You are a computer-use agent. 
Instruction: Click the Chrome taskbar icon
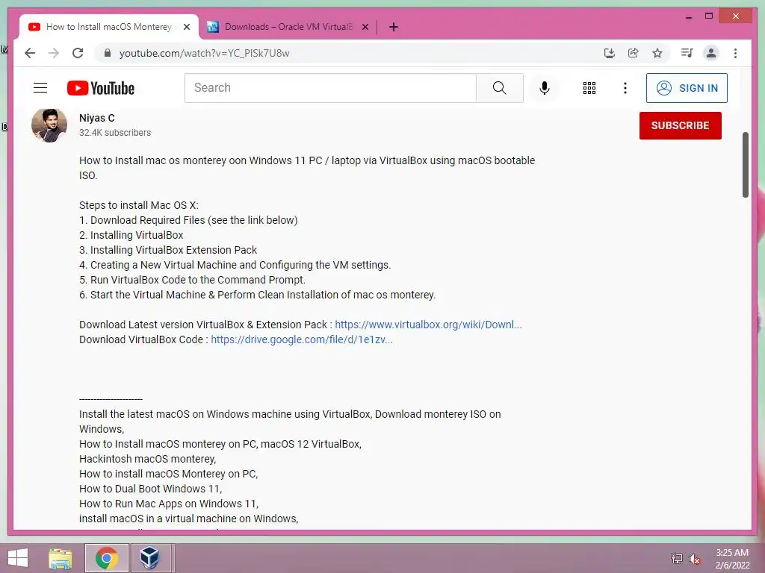107,558
